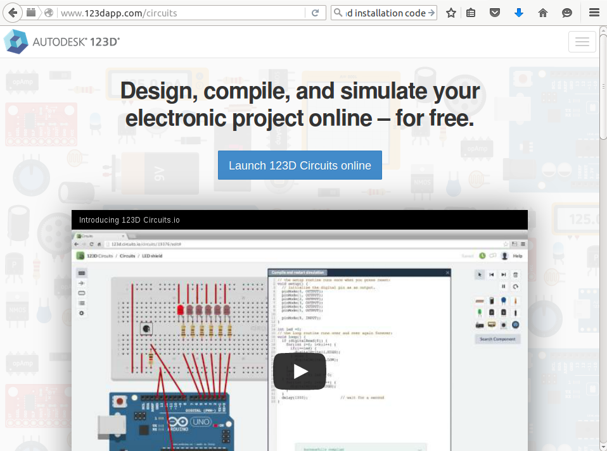Show bookmarks list icon
This screenshot has width=607, height=451.
tap(471, 13)
